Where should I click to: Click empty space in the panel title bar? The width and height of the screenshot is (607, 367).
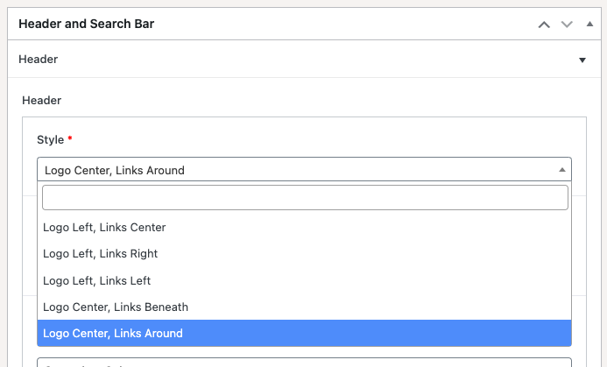tap(350, 25)
